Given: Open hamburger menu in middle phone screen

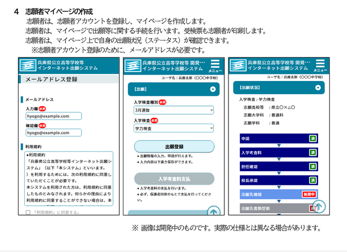Looking at the screenshot, I should click(x=215, y=65).
